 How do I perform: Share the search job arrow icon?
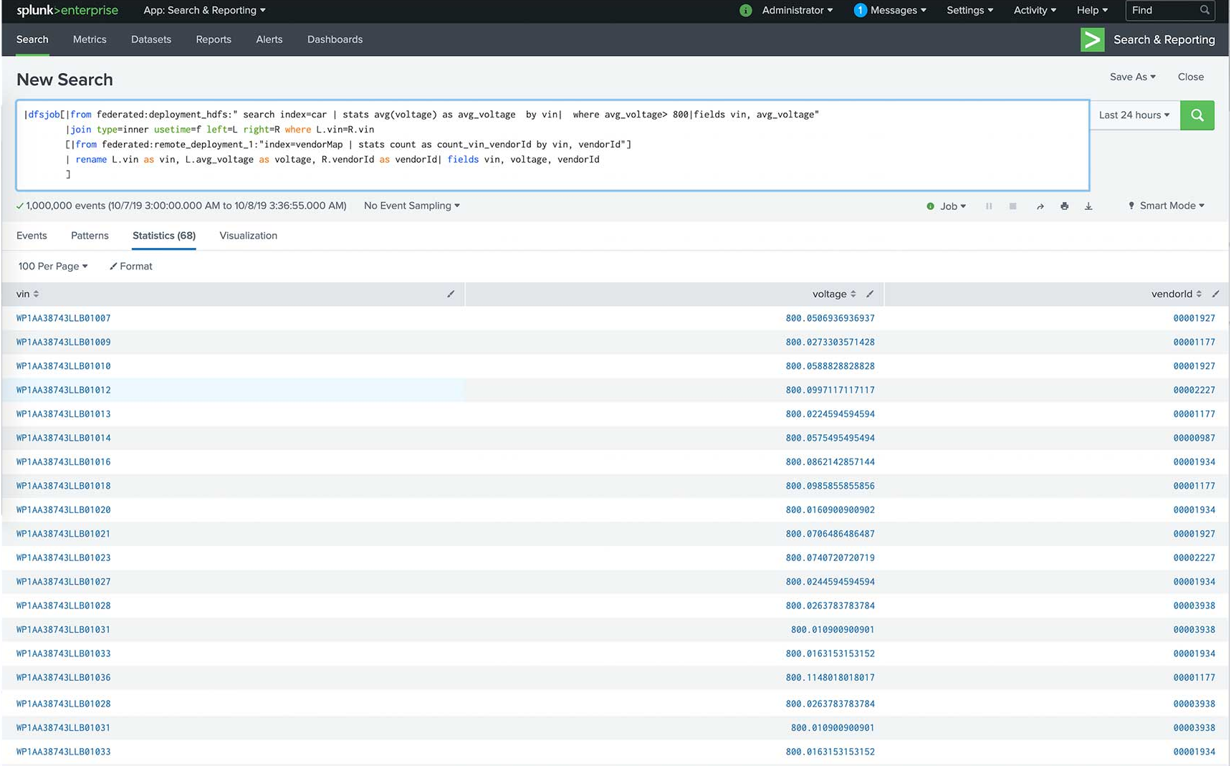coord(1040,206)
